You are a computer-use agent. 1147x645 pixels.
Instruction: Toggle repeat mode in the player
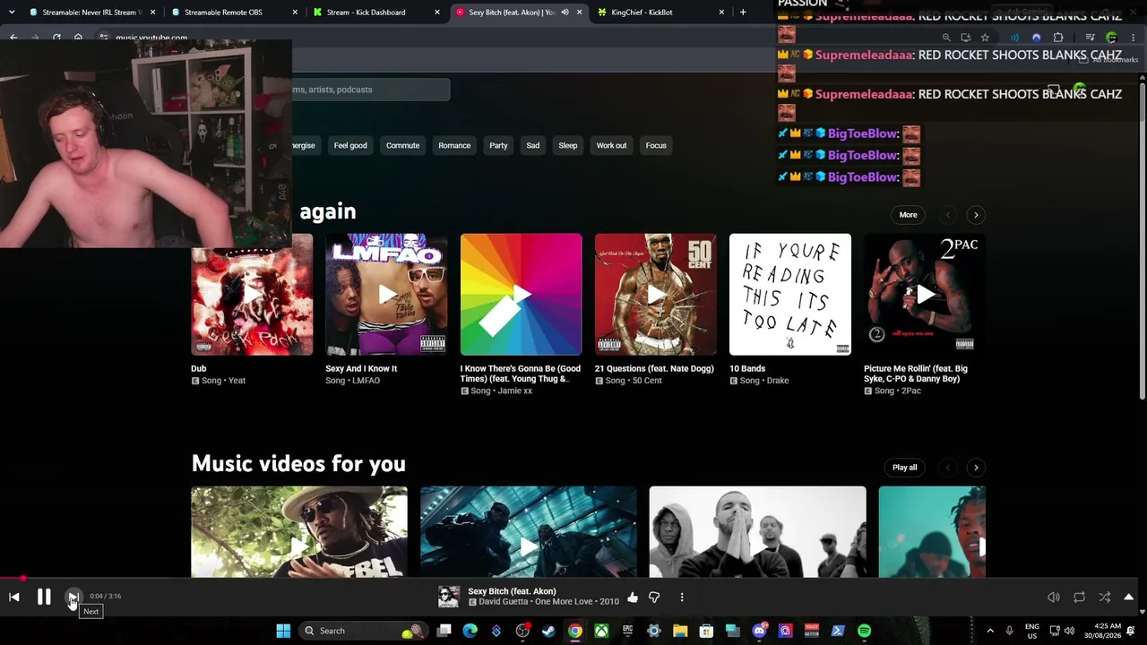[1079, 598]
